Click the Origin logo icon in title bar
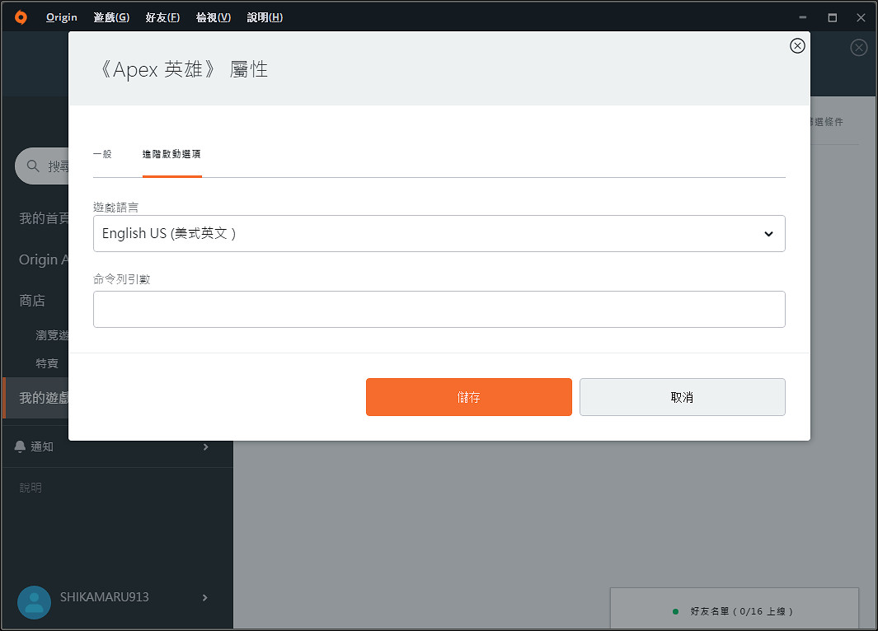This screenshot has height=631, width=878. pyautogui.click(x=21, y=17)
